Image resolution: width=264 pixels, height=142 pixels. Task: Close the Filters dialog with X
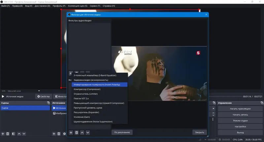pyautogui.click(x=206, y=15)
